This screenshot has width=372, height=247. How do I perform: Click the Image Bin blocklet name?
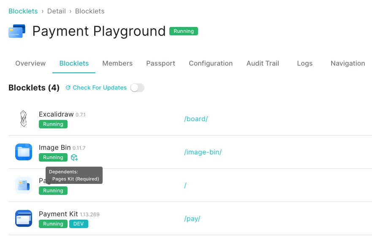[55, 148]
